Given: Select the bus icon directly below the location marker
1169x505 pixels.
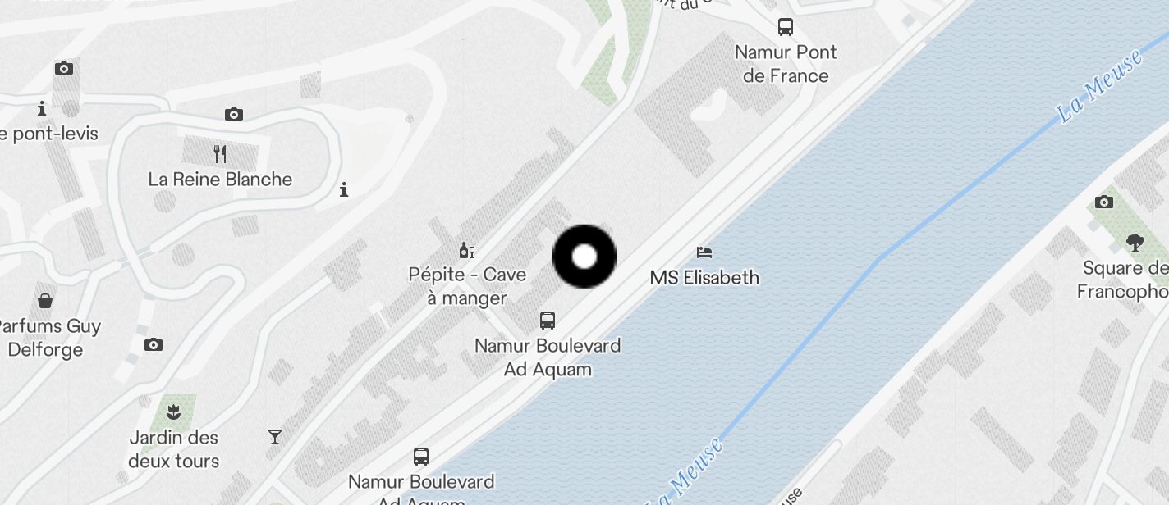Looking at the screenshot, I should [548, 320].
